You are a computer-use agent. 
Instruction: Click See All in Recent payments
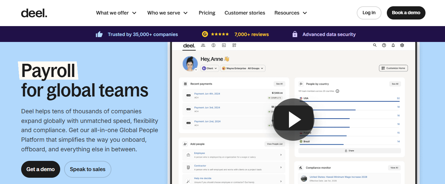tap(279, 84)
